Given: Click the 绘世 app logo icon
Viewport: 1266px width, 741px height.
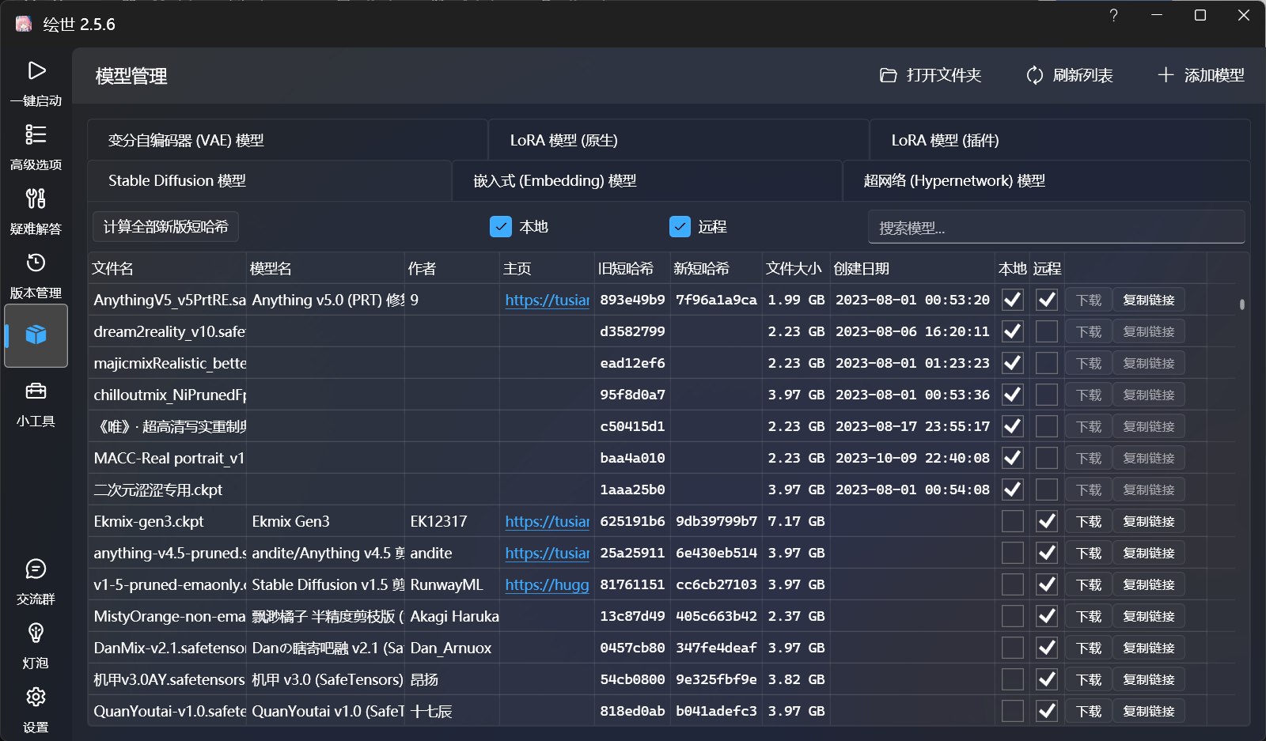Looking at the screenshot, I should coord(24,25).
